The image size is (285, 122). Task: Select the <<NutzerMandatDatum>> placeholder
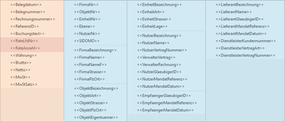click(161, 86)
